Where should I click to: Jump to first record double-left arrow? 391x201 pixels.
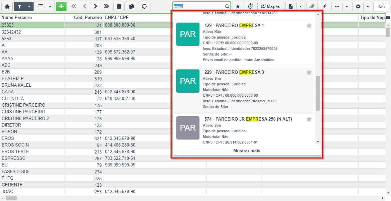(x=73, y=6)
